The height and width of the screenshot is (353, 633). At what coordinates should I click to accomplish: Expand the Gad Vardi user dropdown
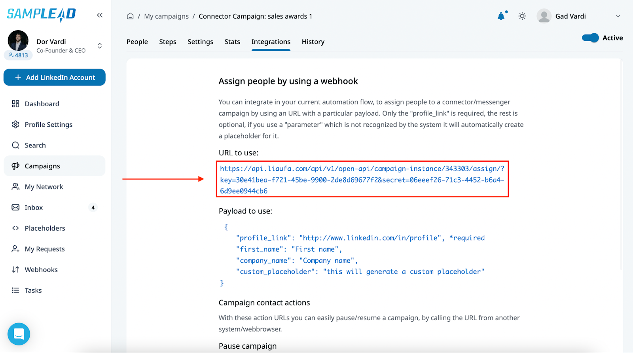tap(618, 16)
